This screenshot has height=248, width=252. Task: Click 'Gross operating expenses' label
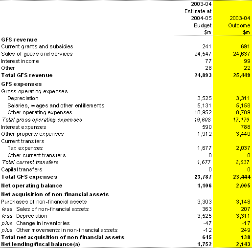pos(34,91)
